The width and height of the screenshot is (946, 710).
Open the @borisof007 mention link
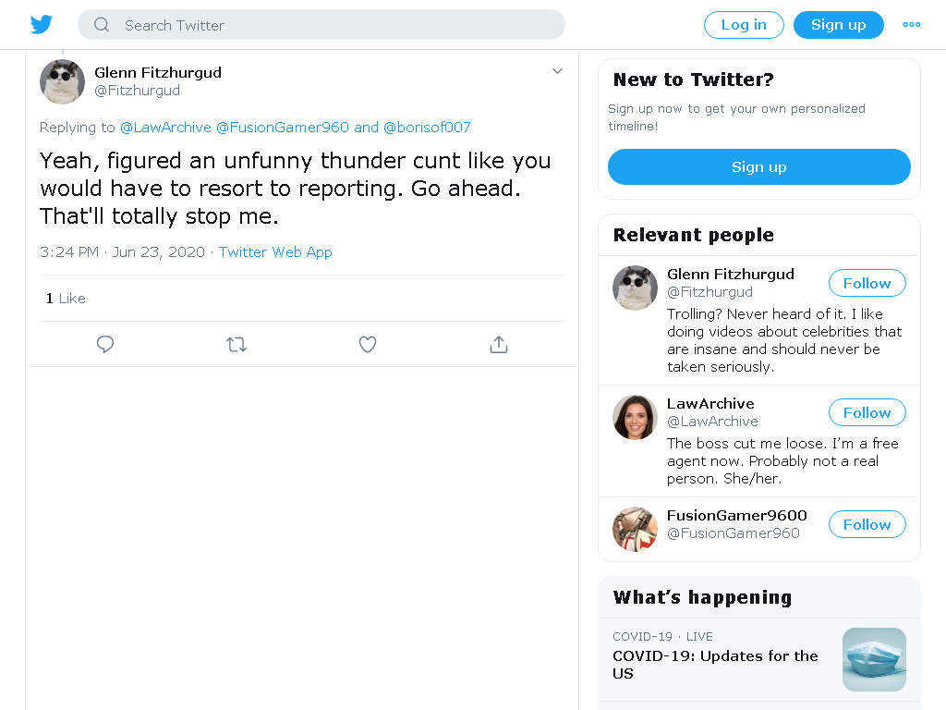click(x=427, y=128)
